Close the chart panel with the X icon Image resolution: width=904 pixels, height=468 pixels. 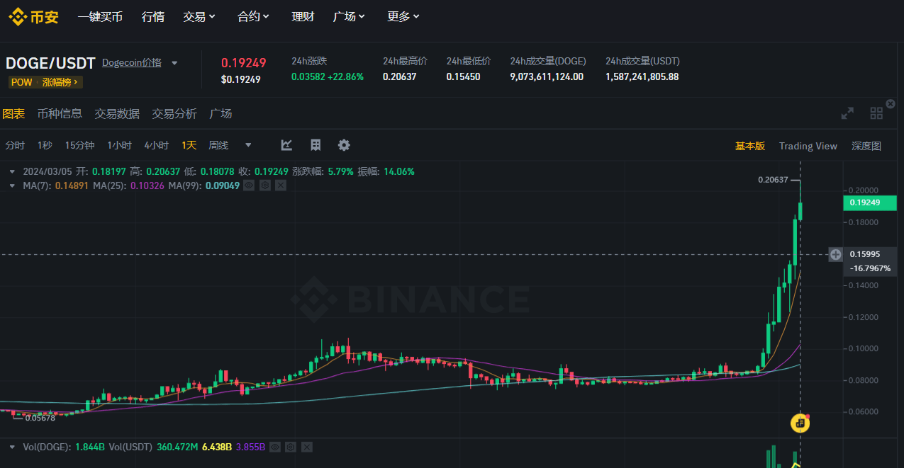(891, 104)
